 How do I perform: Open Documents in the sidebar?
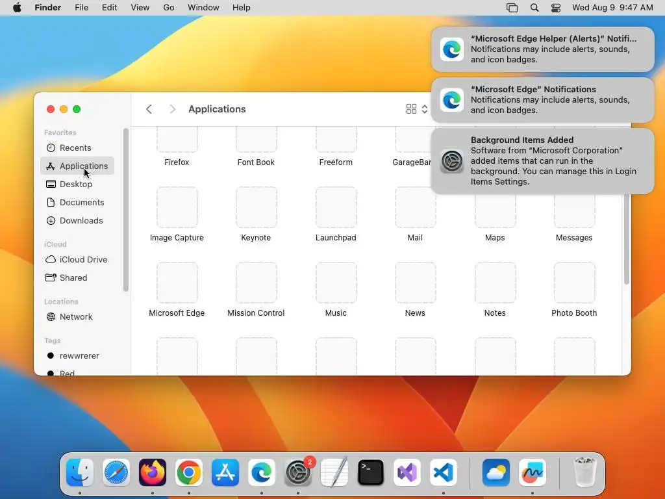[77, 203]
